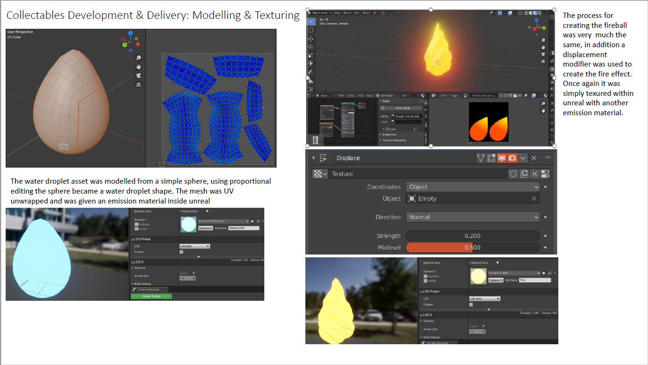Open Image menu in fireball image editor
The image size is (648, 365).
pos(454,95)
